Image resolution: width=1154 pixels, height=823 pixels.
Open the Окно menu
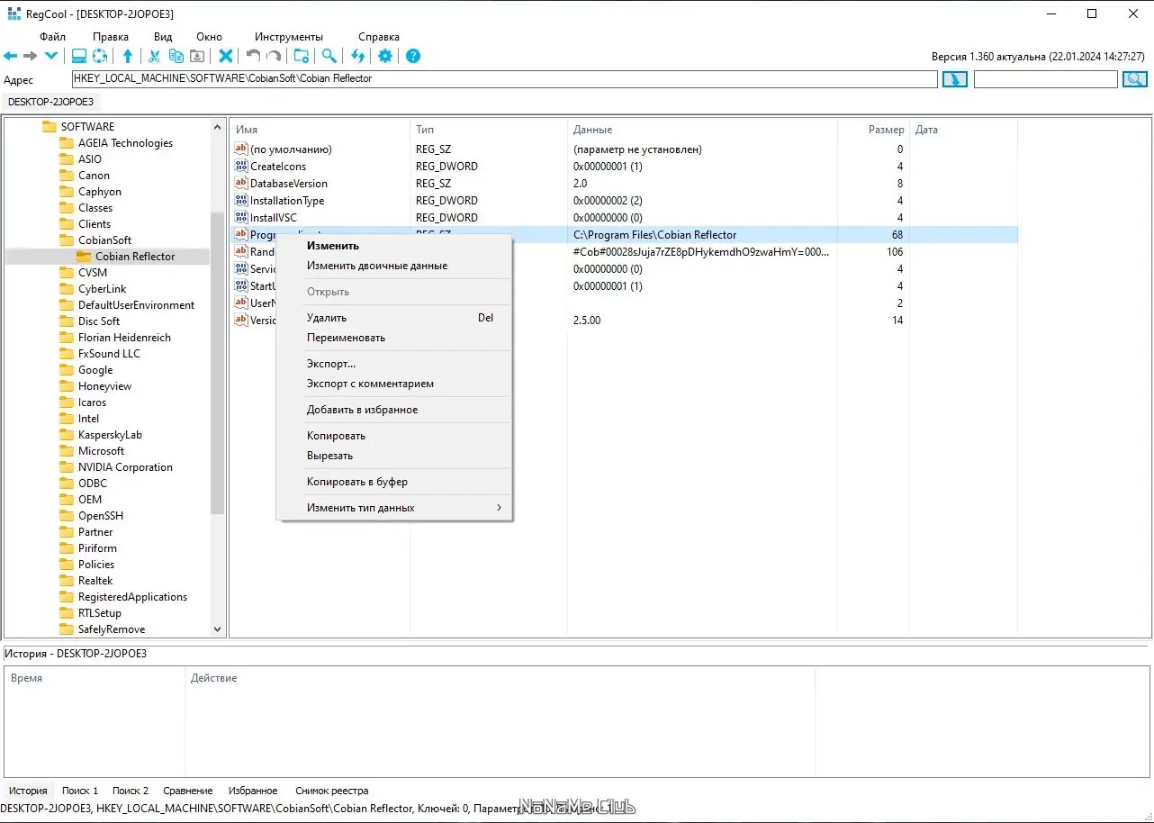click(x=209, y=37)
